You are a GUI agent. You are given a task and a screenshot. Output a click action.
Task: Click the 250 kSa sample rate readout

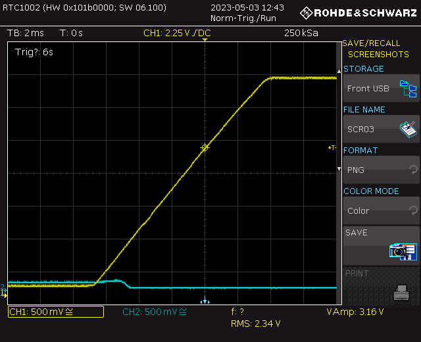(x=301, y=33)
